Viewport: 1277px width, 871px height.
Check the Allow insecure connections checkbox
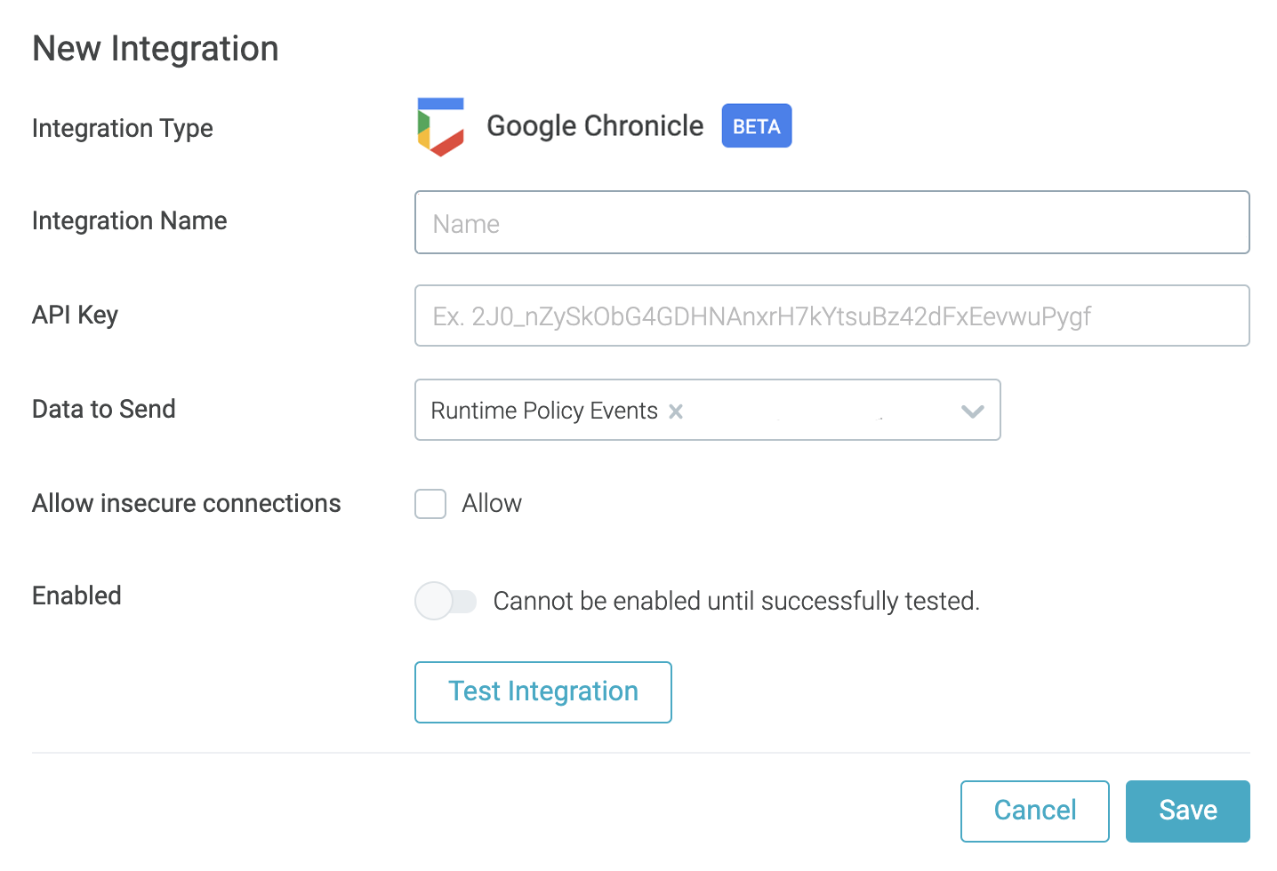click(x=430, y=504)
